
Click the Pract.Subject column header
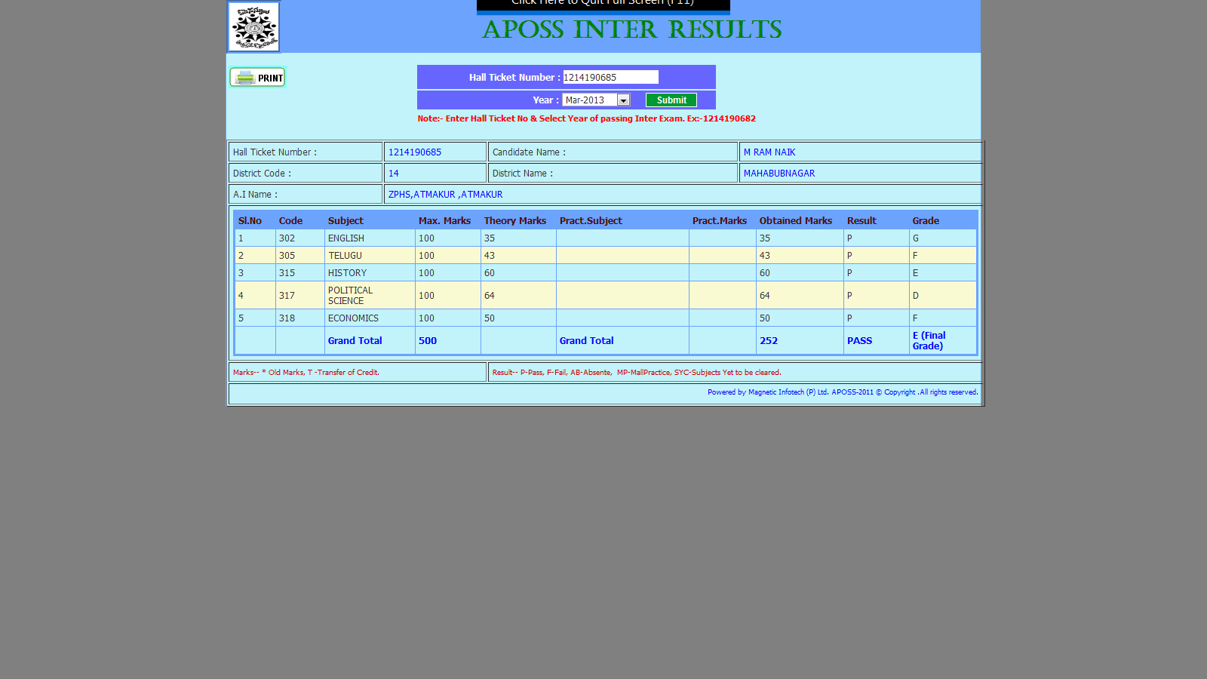coord(591,220)
